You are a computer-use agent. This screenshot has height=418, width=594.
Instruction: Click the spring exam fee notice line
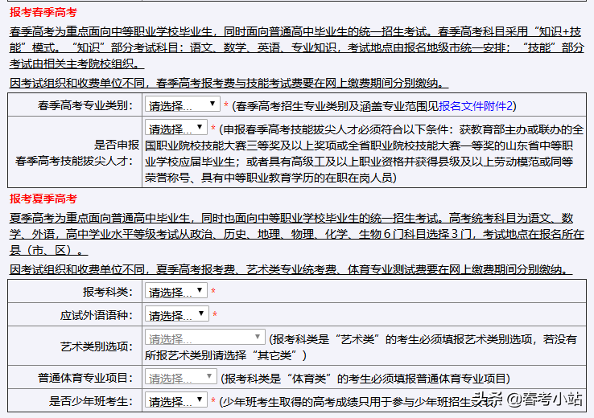229,83
